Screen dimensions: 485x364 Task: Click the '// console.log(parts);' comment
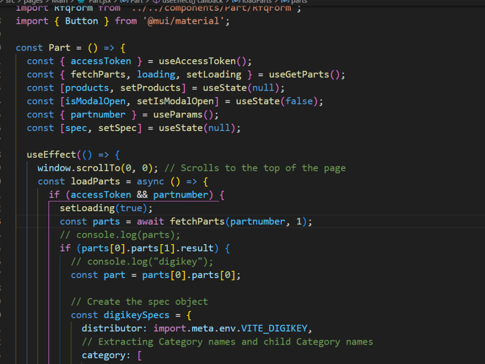coord(120,234)
